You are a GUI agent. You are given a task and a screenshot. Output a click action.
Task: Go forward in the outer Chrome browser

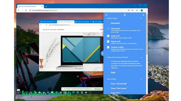click(22, 10)
